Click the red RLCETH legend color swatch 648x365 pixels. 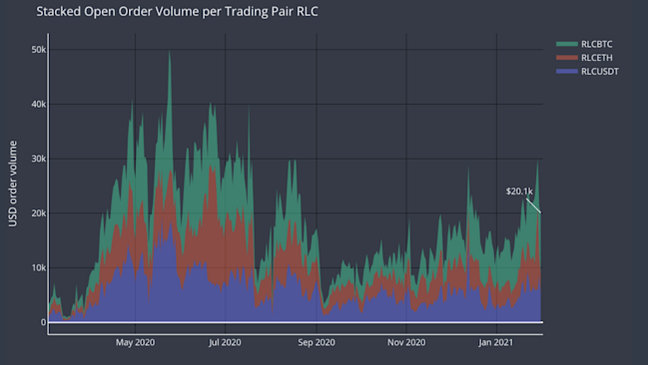(x=566, y=58)
